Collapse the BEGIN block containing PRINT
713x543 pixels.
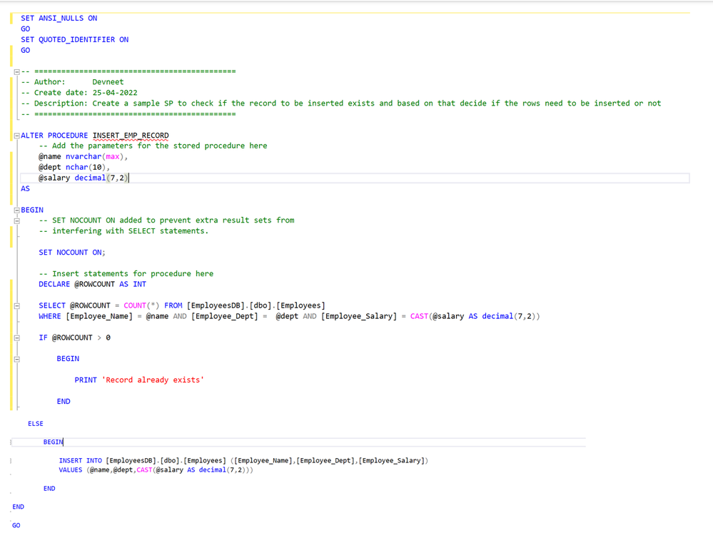16,359
